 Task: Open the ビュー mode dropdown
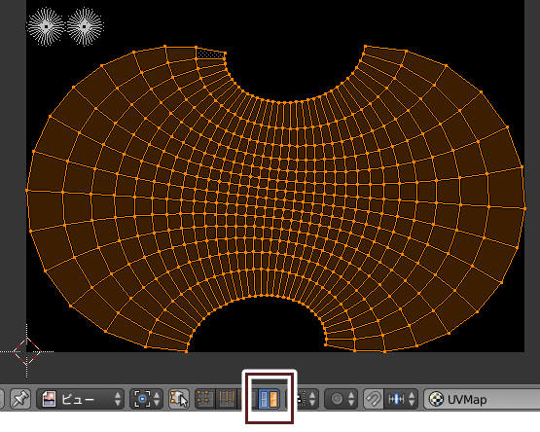[x=80, y=399]
